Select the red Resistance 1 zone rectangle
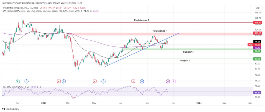 pos(160,34)
